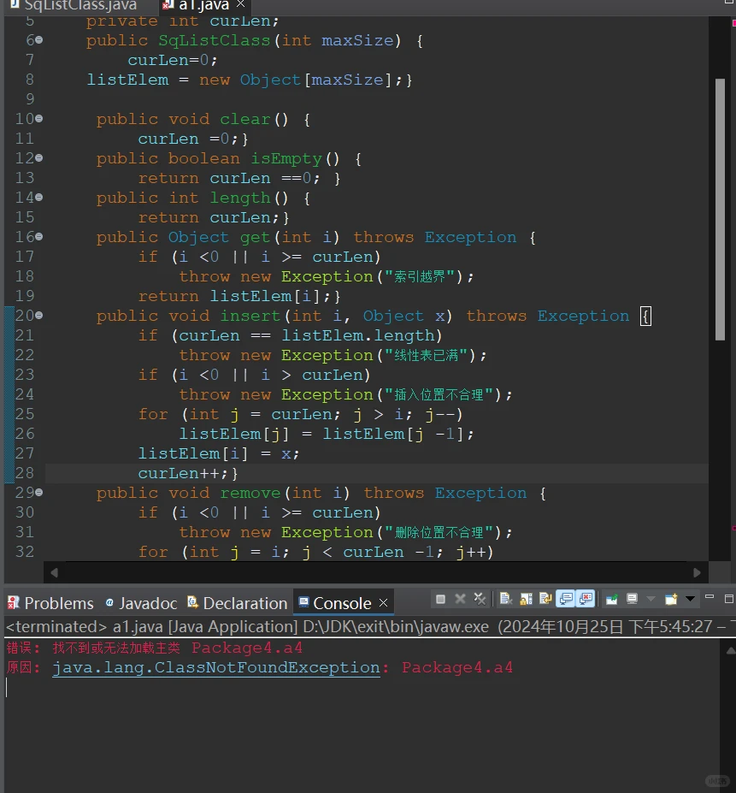
Task: Close the a1.java editor tab
Action: tap(240, 4)
